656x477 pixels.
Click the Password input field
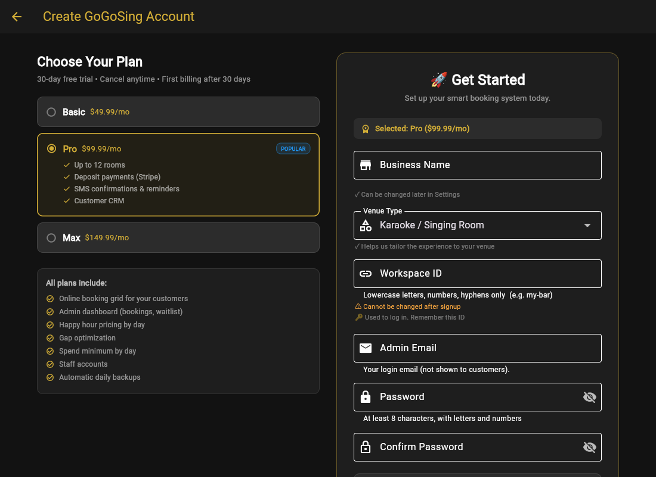coord(477,397)
